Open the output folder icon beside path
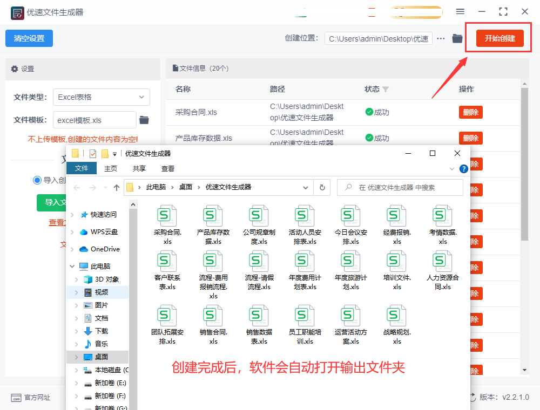 (457, 38)
